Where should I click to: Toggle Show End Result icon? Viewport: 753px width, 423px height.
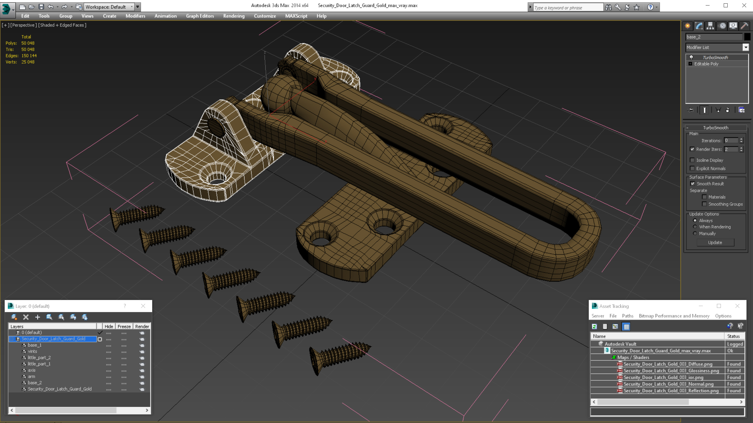click(704, 110)
